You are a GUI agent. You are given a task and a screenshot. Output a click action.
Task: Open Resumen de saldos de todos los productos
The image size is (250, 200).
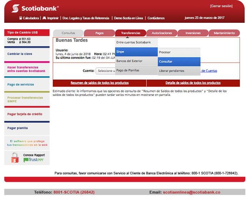pyautogui.click(x=99, y=83)
